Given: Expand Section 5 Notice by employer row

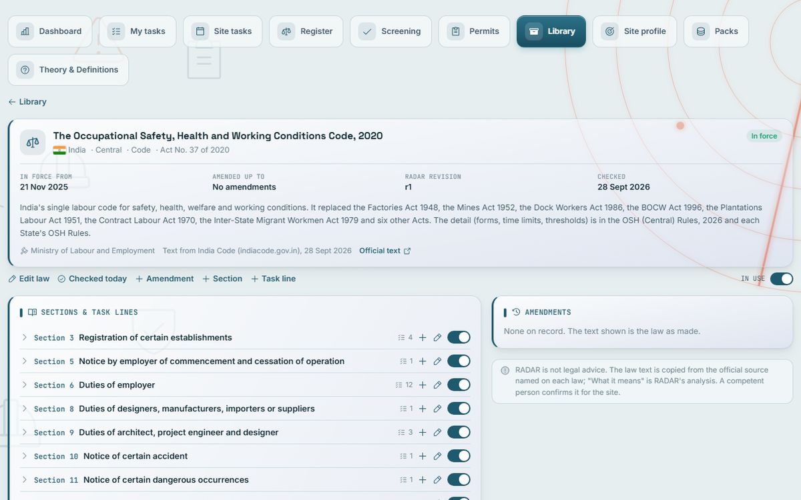Looking at the screenshot, I should pos(25,361).
